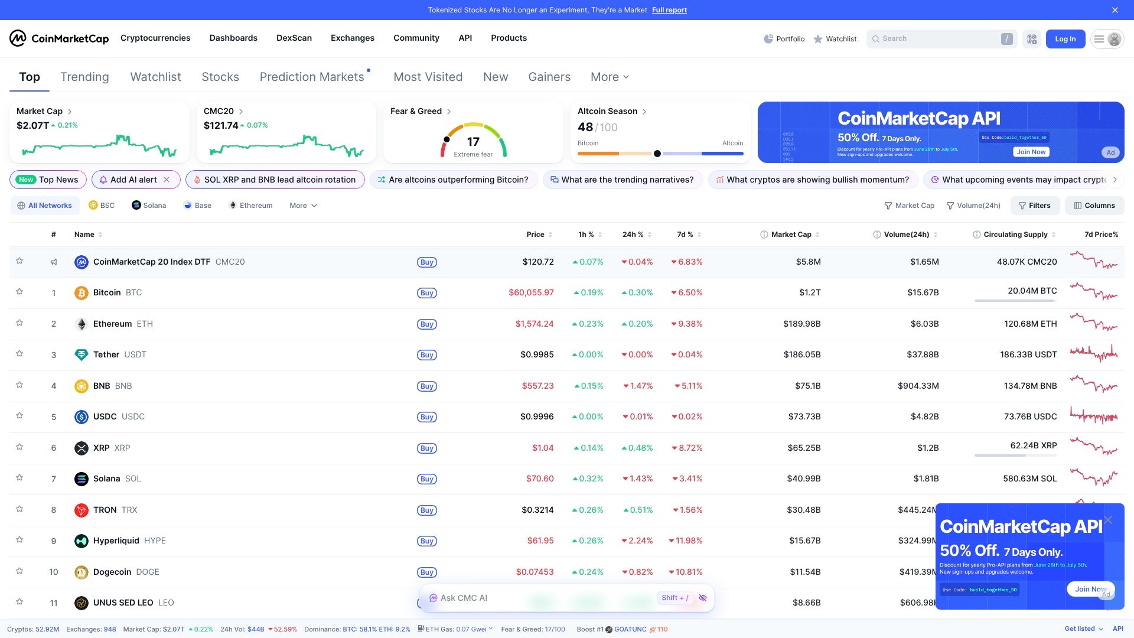1134x638 pixels.
Task: Star Solana row for watchlist
Action: pos(19,478)
